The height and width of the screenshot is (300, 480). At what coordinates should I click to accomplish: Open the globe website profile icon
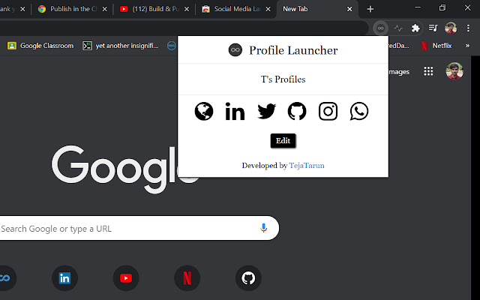[204, 111]
